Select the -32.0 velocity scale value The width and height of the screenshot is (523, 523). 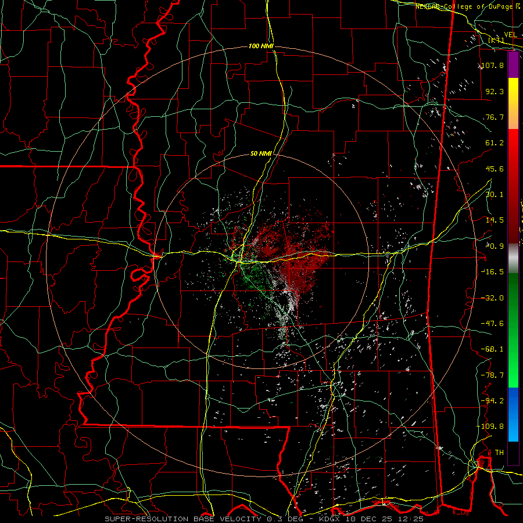pos(493,298)
